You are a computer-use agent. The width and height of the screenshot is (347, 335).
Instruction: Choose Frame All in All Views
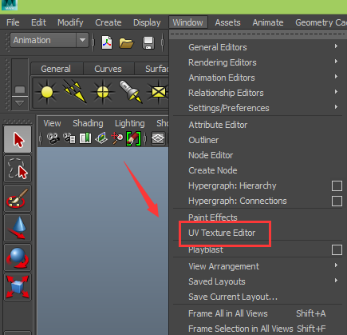pyautogui.click(x=228, y=313)
